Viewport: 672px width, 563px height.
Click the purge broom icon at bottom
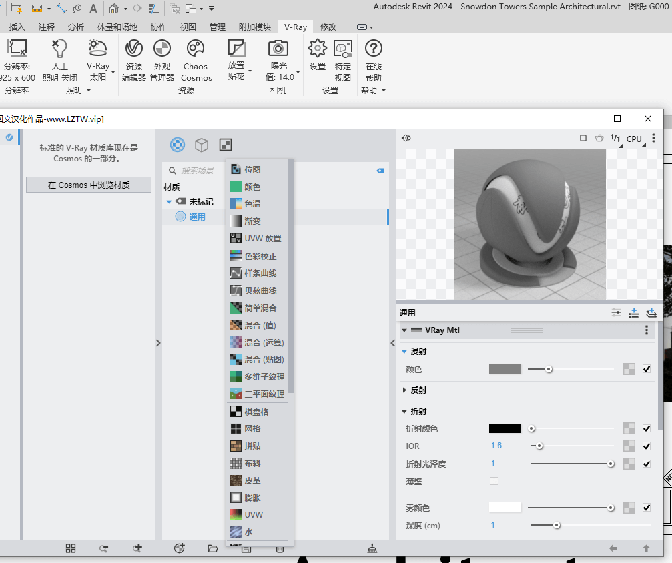click(x=372, y=548)
